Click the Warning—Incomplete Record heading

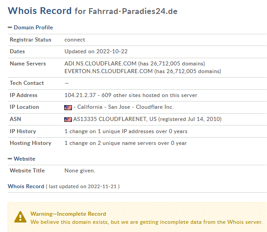tap(68, 214)
